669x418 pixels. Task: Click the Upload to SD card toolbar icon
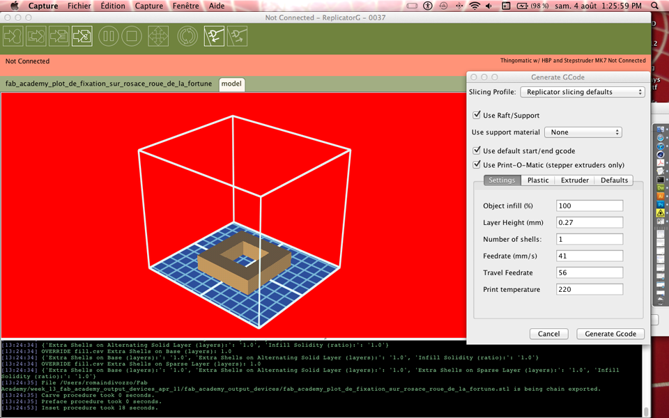point(59,36)
